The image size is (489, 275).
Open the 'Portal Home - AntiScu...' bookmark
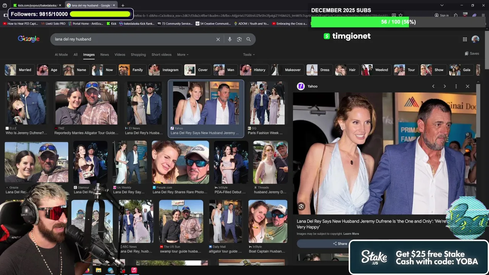(x=86, y=24)
